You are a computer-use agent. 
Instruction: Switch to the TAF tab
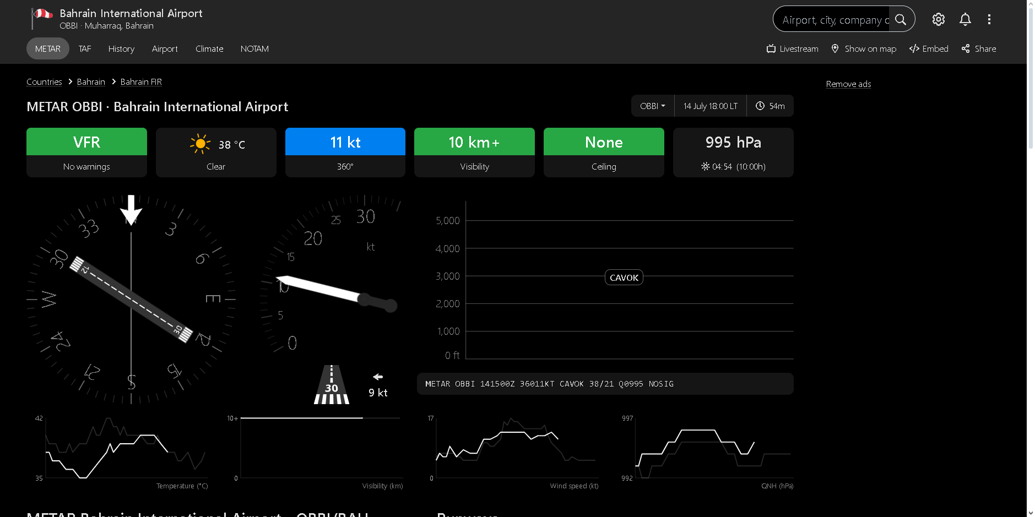point(85,48)
